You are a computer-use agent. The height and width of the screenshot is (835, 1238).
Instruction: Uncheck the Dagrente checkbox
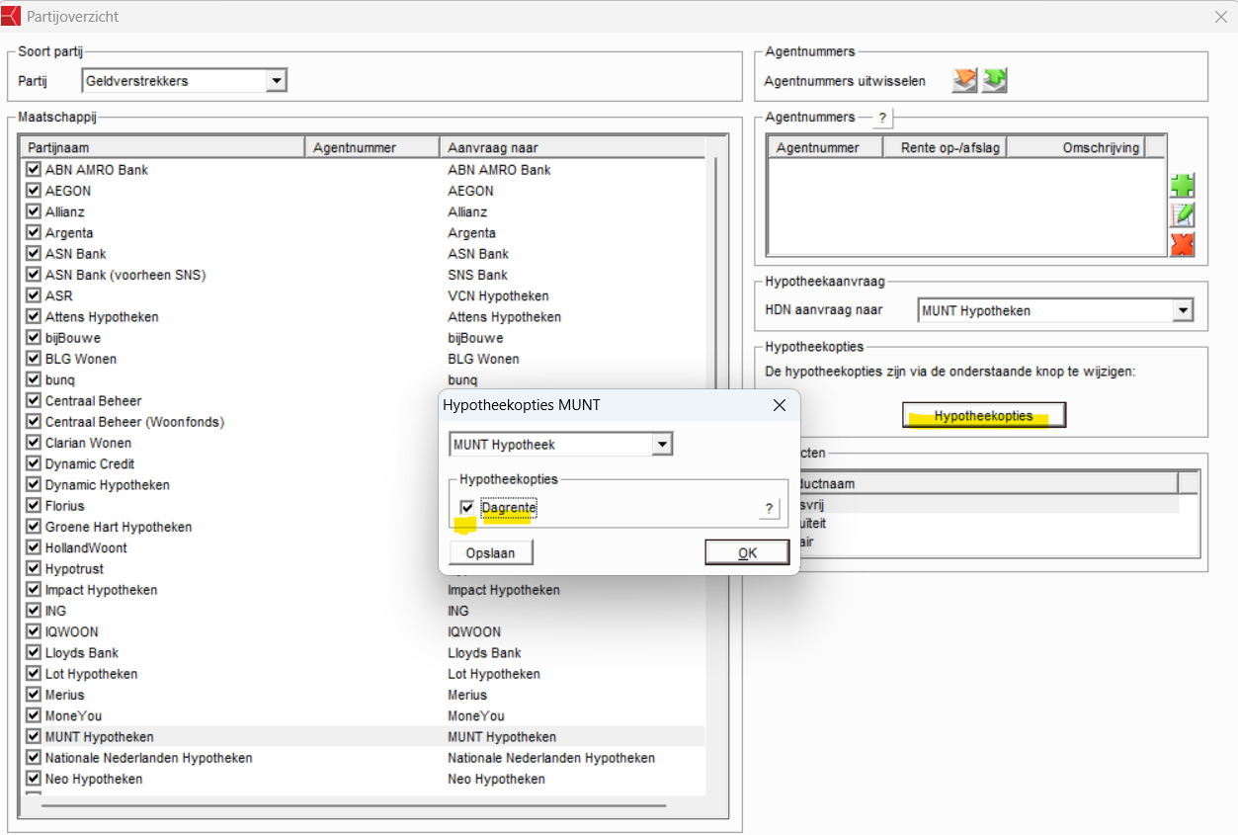coord(467,508)
